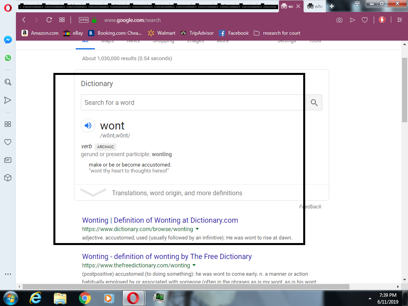Select Opera in the taskbar

pyautogui.click(x=133, y=298)
